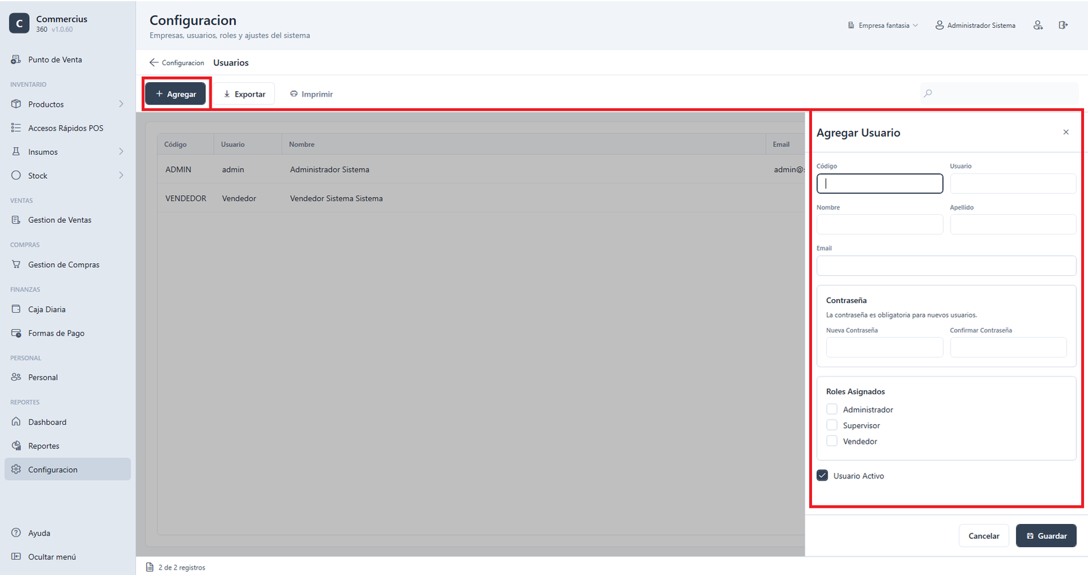The image size is (1088, 575).
Task: Click the Exportar button
Action: tap(245, 94)
